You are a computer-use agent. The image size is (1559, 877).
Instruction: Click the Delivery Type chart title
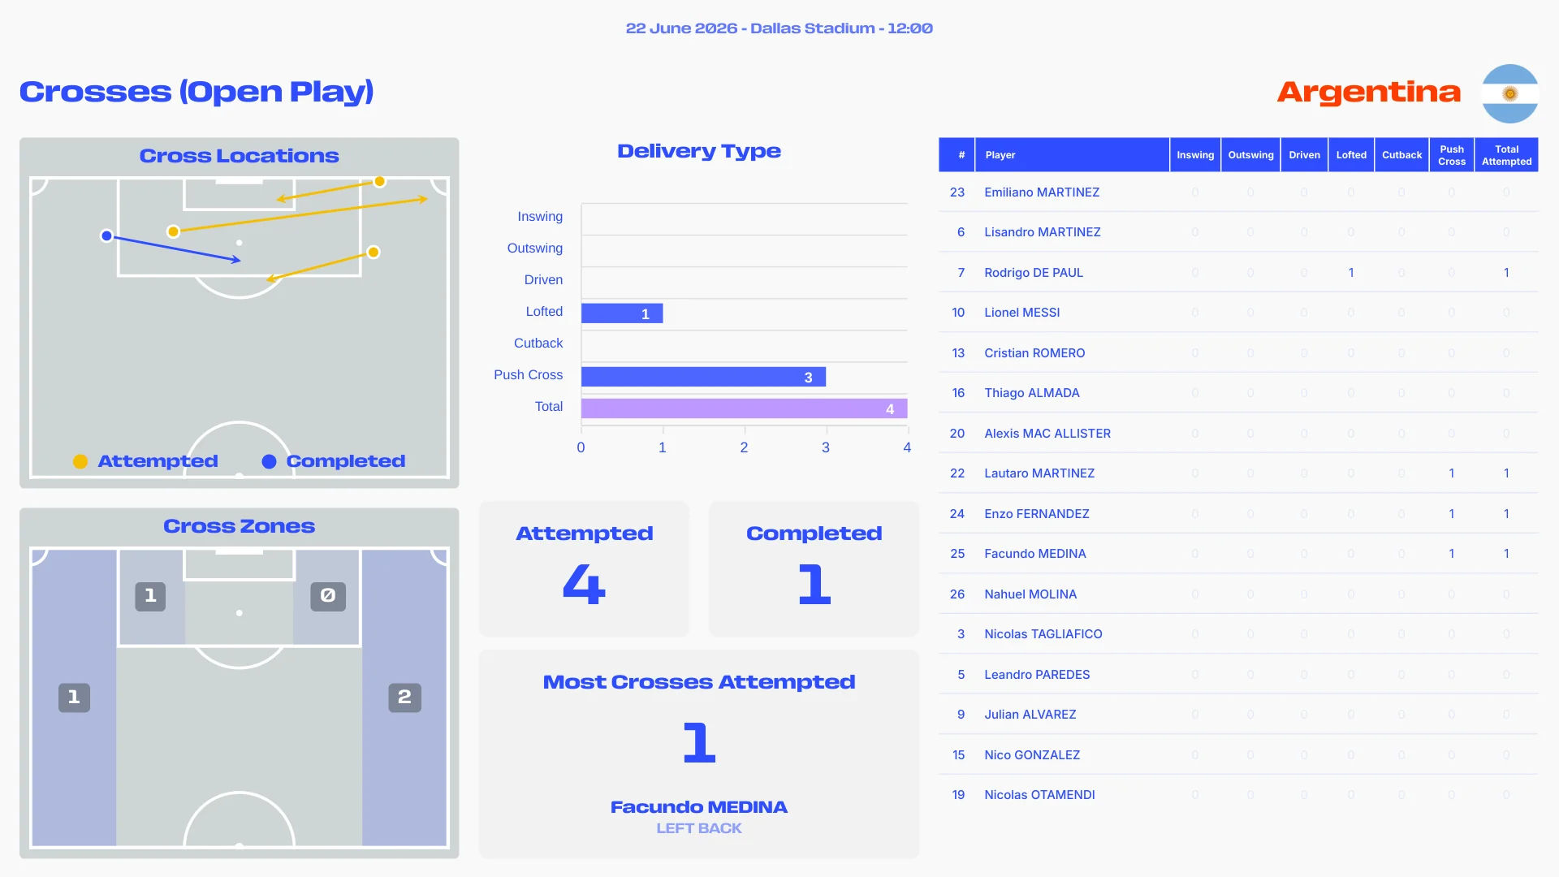(x=699, y=151)
